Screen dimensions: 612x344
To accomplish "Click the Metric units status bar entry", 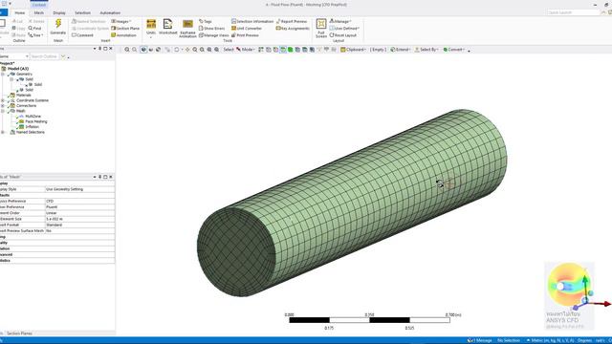I will tap(550, 340).
